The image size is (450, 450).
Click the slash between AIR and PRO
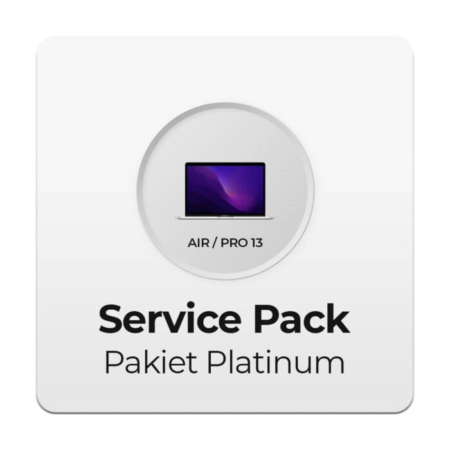pos(214,243)
